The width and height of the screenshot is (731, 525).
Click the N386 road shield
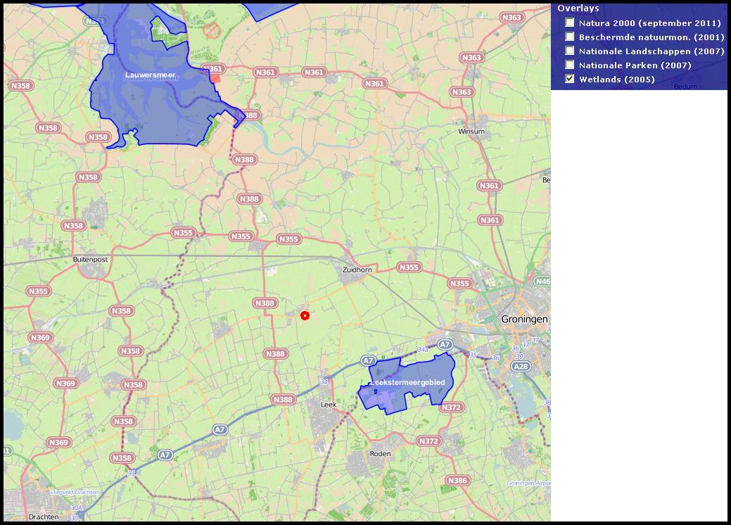pos(457,481)
